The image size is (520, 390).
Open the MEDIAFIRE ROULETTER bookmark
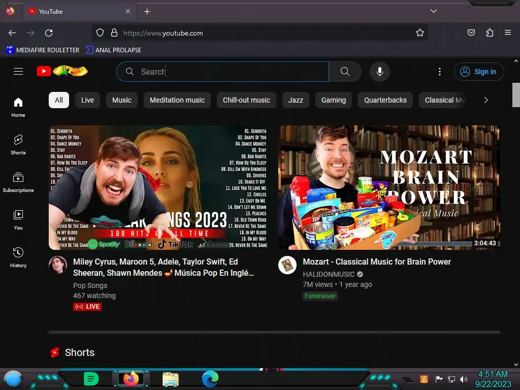tap(43, 50)
